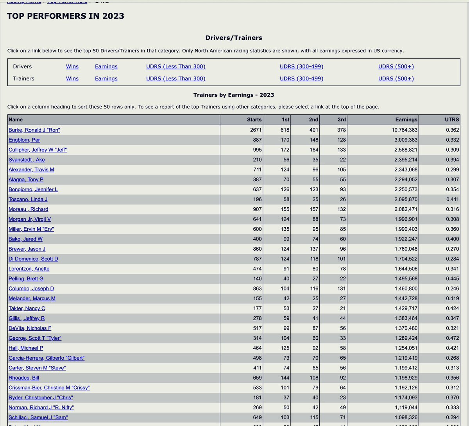This screenshot has width=469, height=426.
Task: Open Engblom, Per trainer page
Action: (24, 140)
